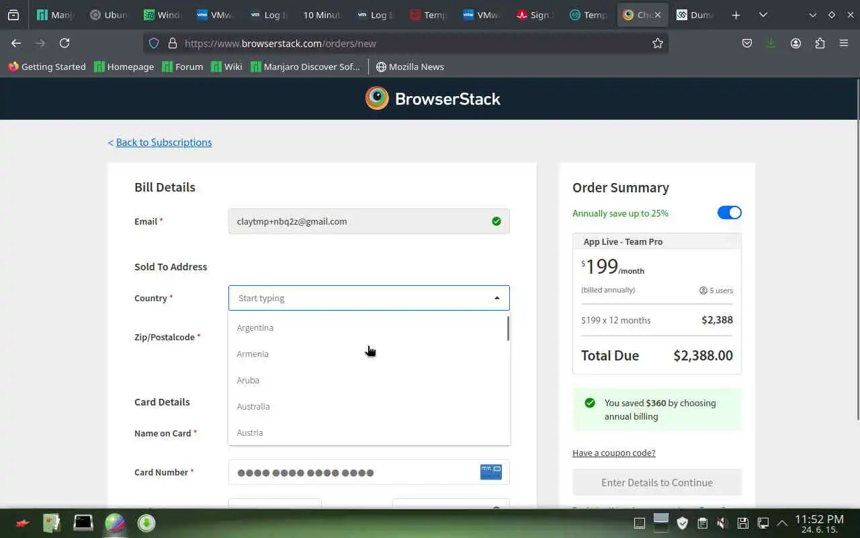Image resolution: width=860 pixels, height=538 pixels.
Task: Switch to the Dum browser tab
Action: (695, 15)
